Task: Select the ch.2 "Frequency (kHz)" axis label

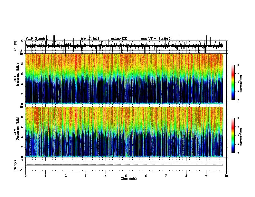Action: pos(18,128)
